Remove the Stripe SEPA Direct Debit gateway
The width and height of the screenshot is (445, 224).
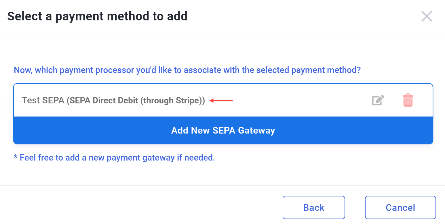tap(408, 100)
